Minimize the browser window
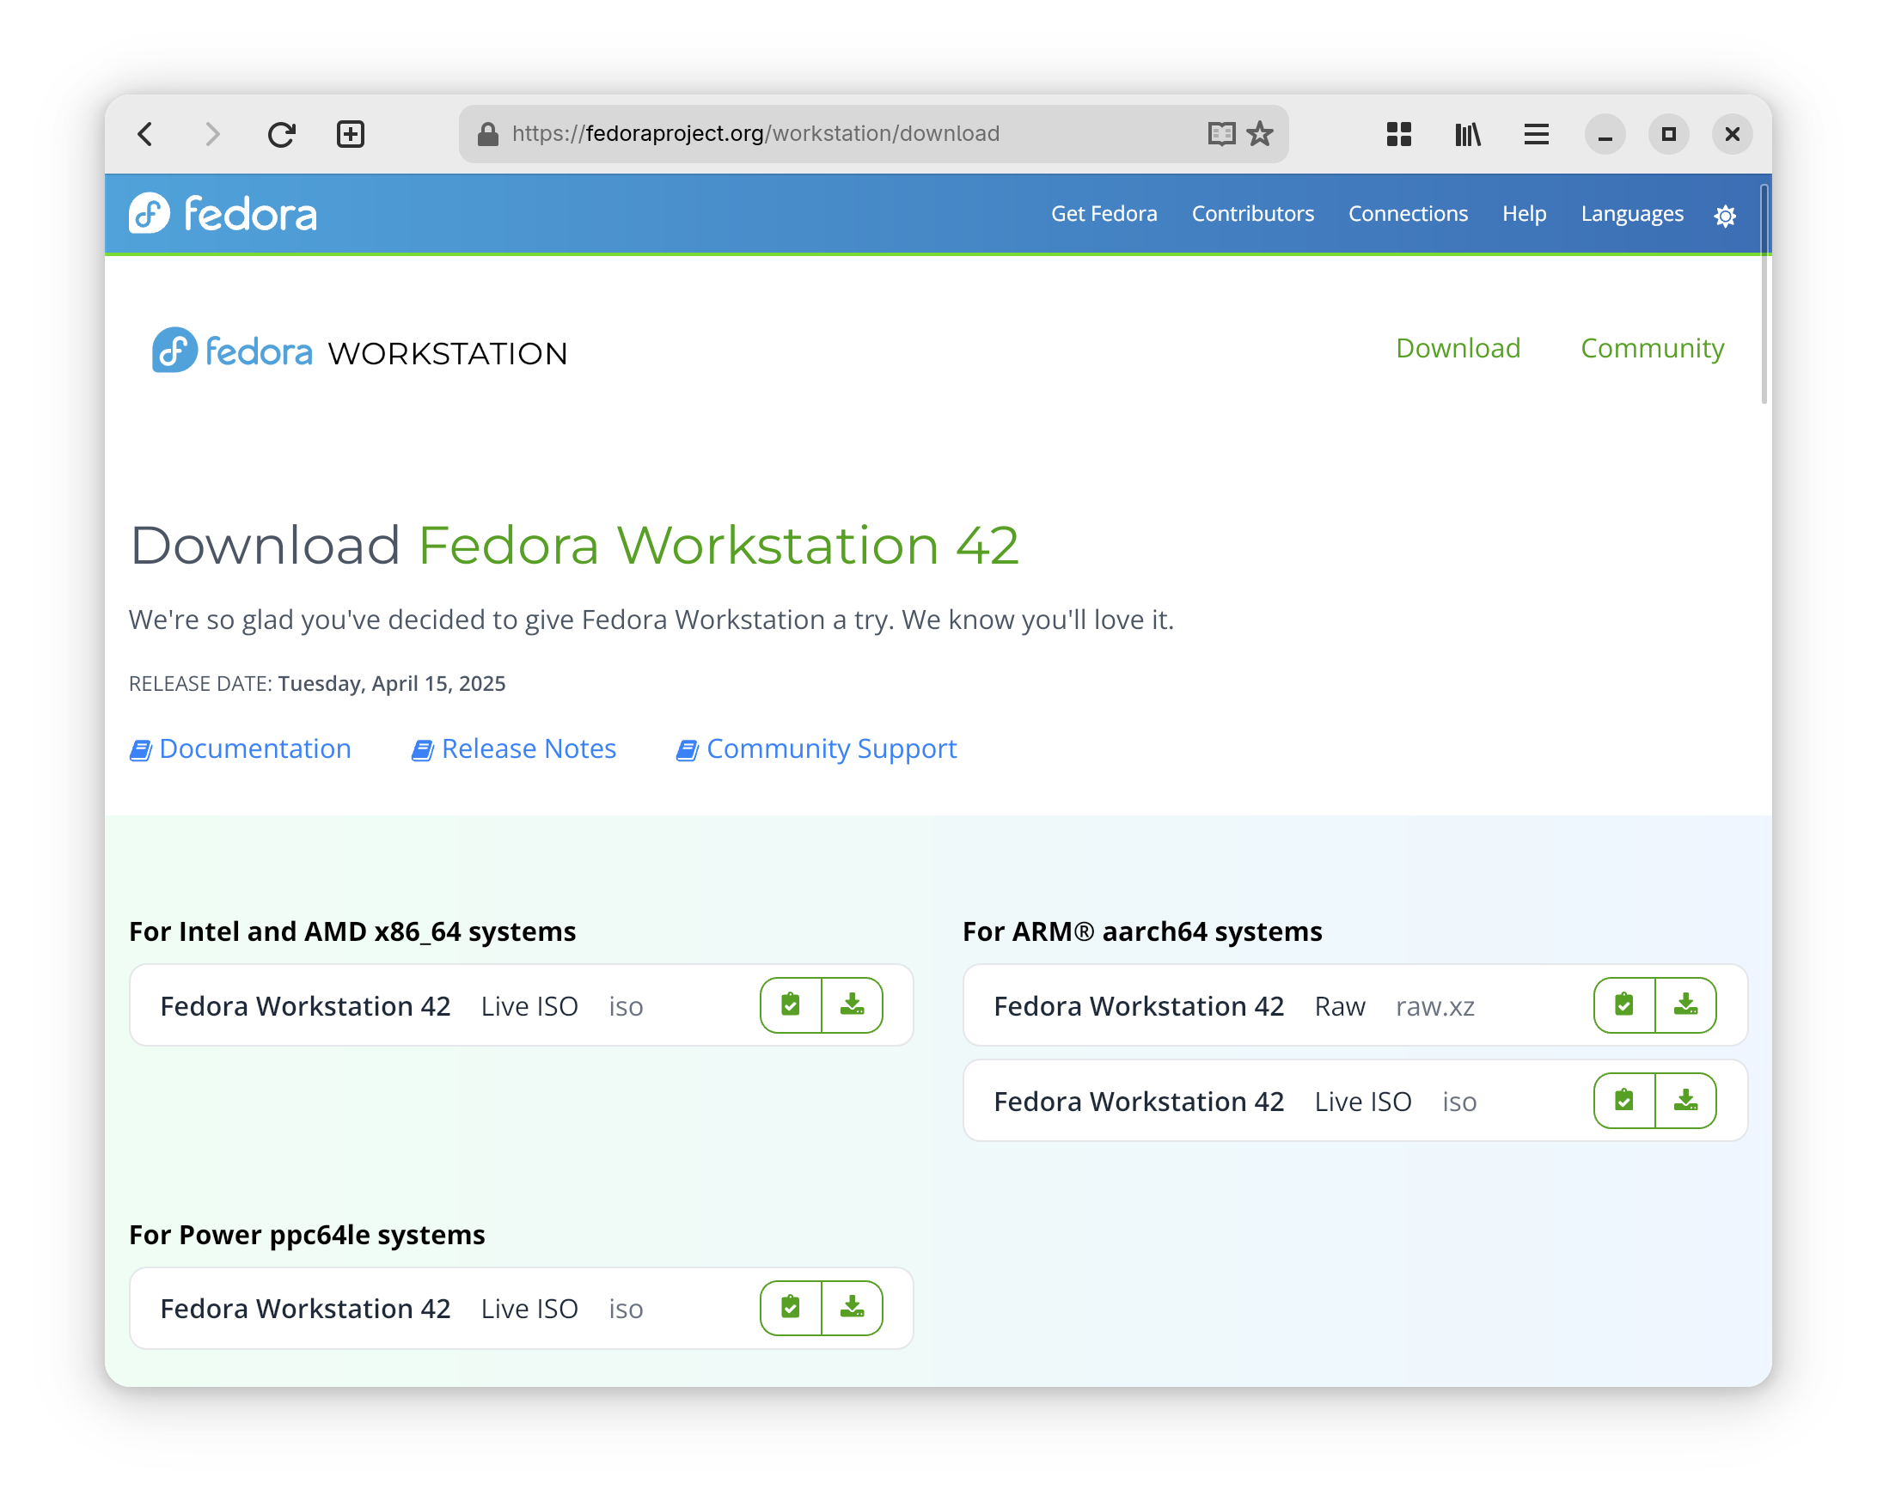Image resolution: width=1877 pixels, height=1502 pixels. (1605, 134)
